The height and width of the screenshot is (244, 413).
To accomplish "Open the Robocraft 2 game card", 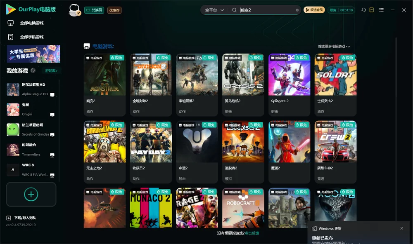I will 243,208.
